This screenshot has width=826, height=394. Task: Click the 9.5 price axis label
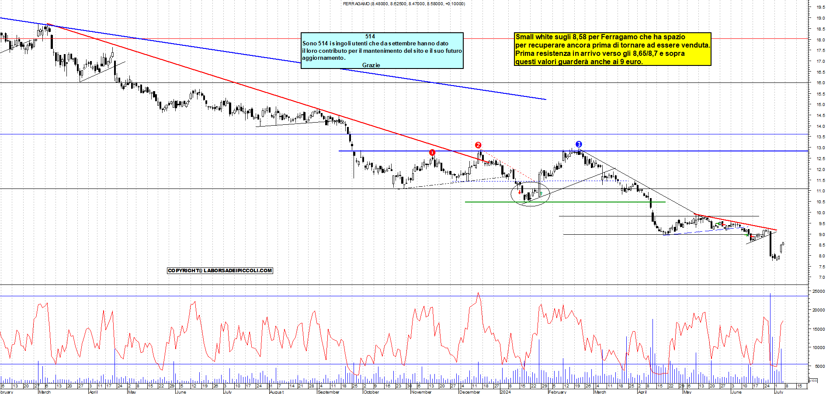click(820, 224)
